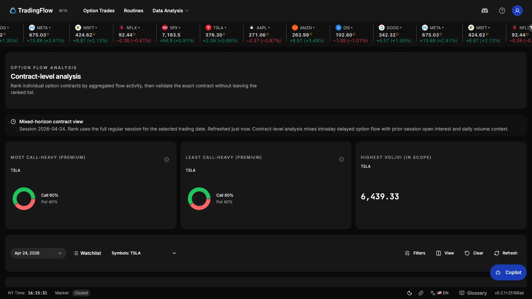Image resolution: width=532 pixels, height=299 pixels.
Task: Click the sparkles icon in the status bar
Action: (421, 293)
